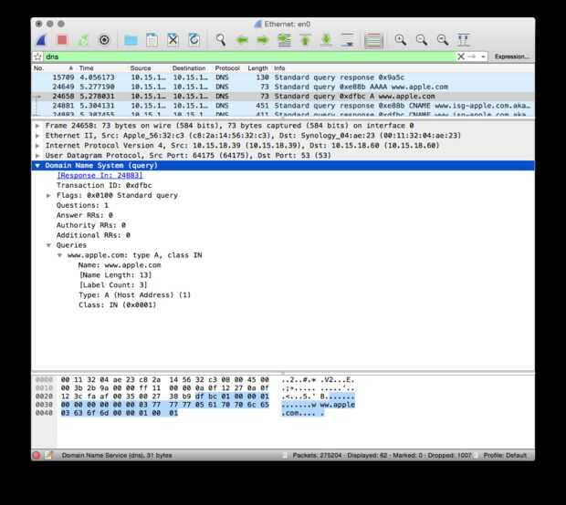
Task: Select the [Label Count: 3] field
Action: point(113,285)
